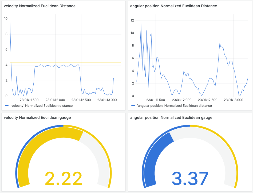Click the 23:01:12.500 time label in the angular position chart

pos(208,100)
